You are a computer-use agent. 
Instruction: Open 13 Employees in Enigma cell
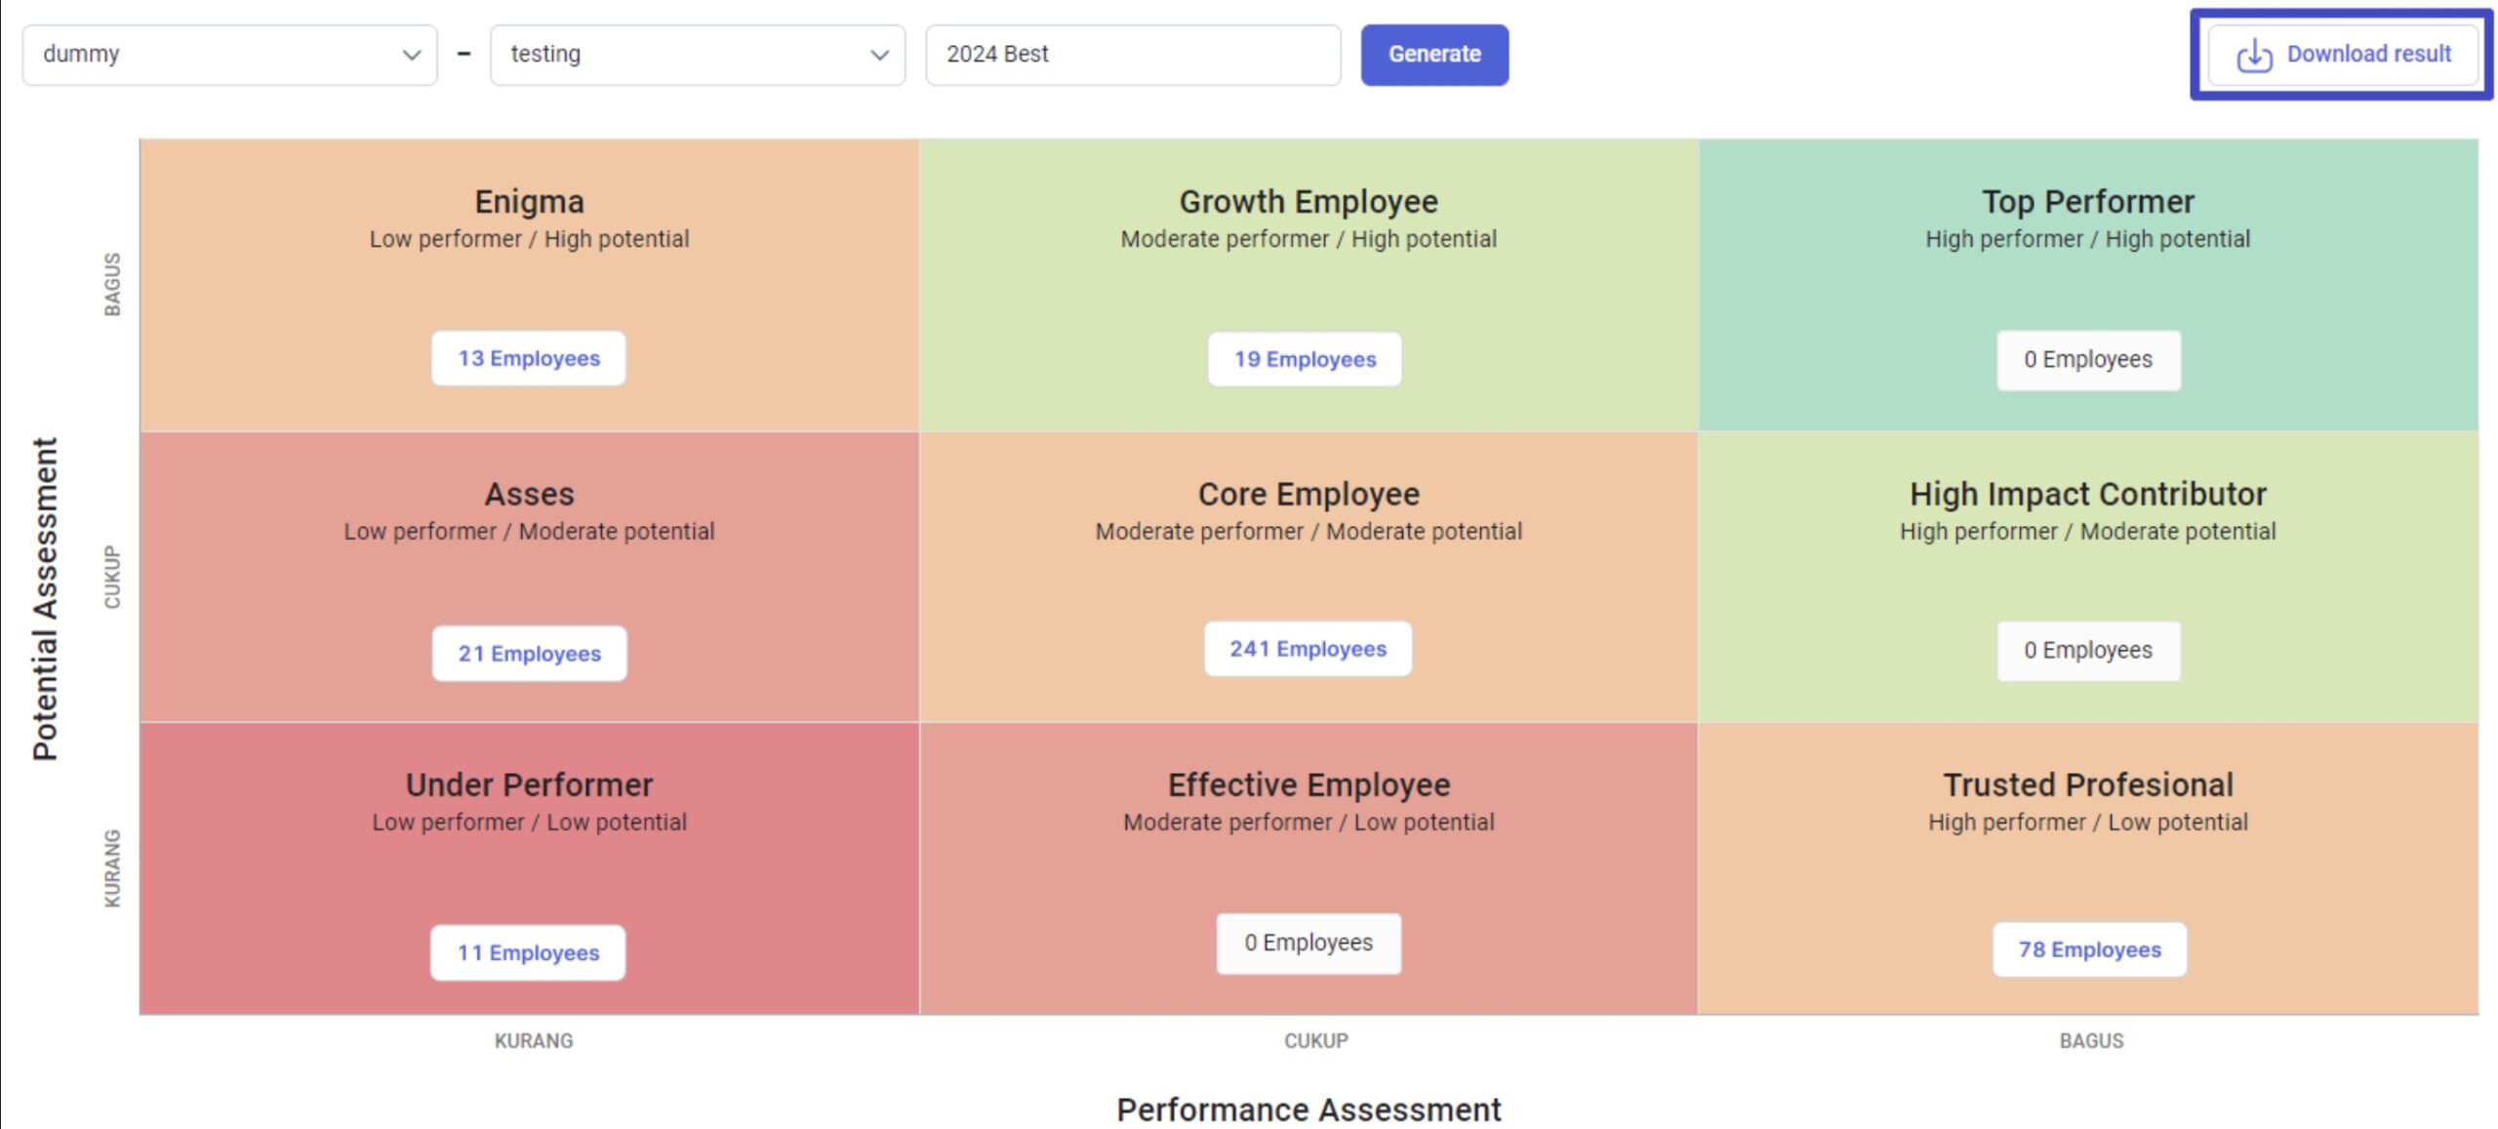click(x=528, y=358)
